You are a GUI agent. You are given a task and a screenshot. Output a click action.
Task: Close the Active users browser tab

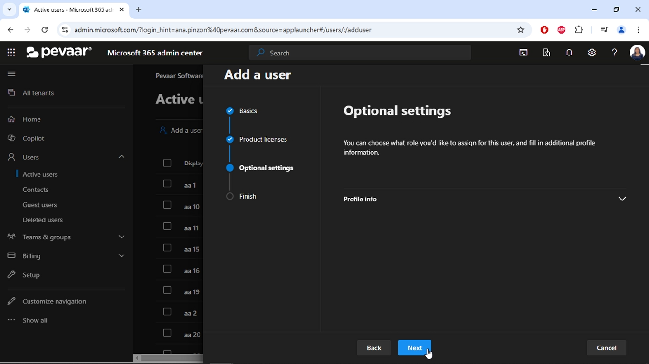[121, 9]
